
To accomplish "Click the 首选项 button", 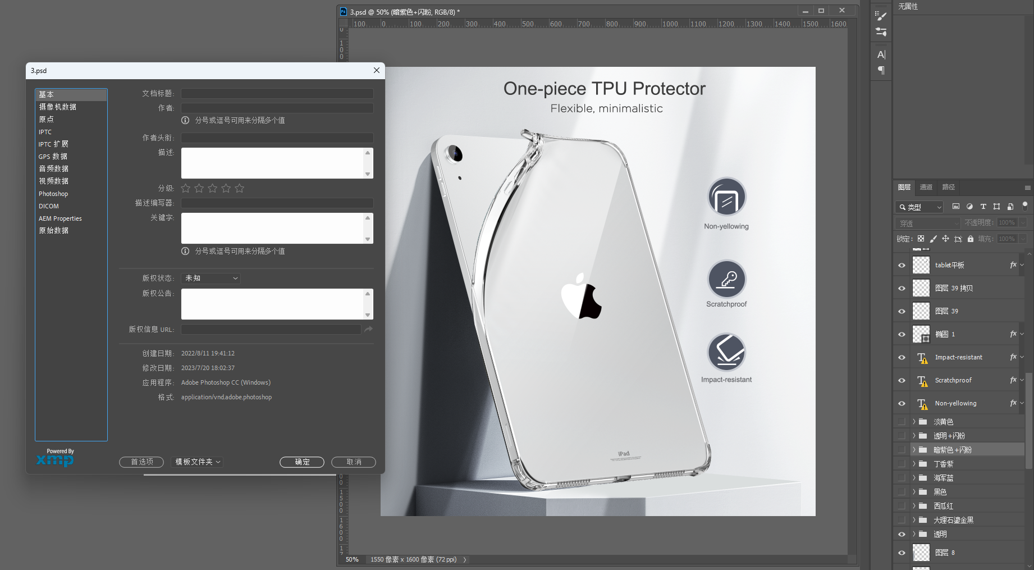I will click(x=141, y=462).
